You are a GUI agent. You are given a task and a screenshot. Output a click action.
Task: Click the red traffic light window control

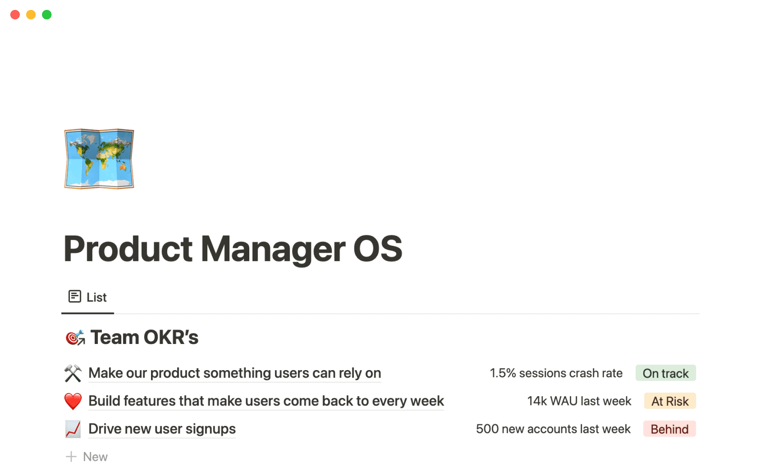[x=15, y=14]
